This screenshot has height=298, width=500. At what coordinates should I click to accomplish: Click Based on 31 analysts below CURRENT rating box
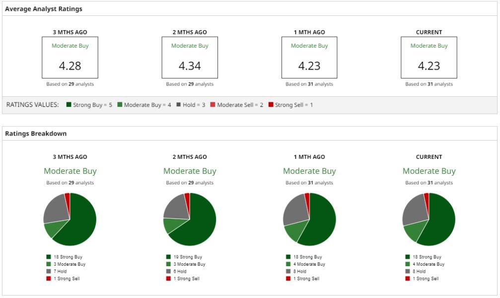click(x=429, y=84)
